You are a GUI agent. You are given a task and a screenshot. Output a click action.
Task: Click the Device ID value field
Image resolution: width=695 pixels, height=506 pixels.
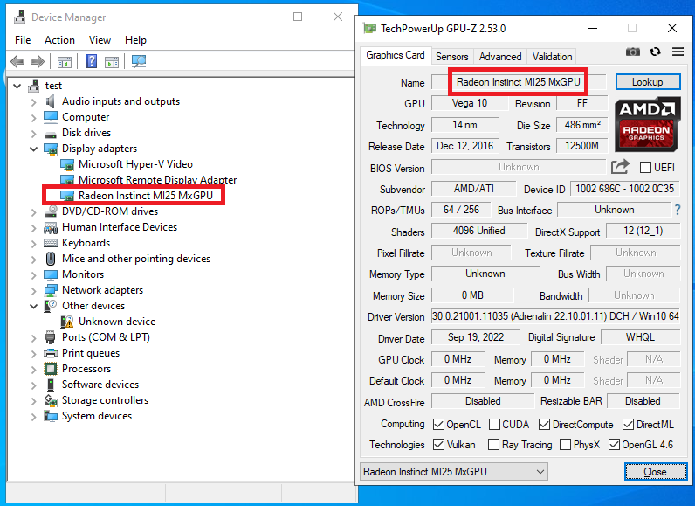624,189
